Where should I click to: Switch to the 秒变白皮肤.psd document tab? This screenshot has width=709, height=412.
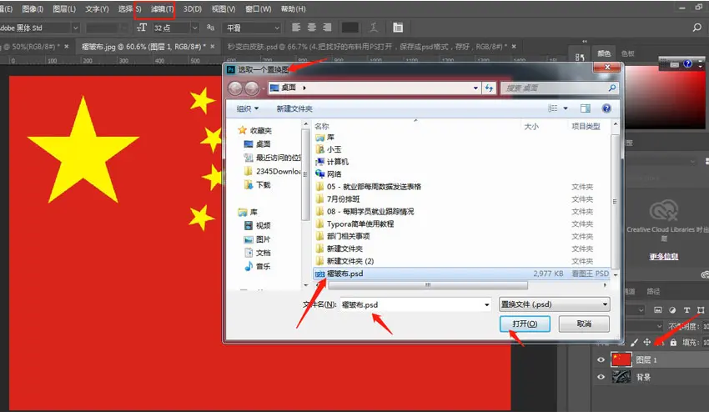tap(366, 46)
